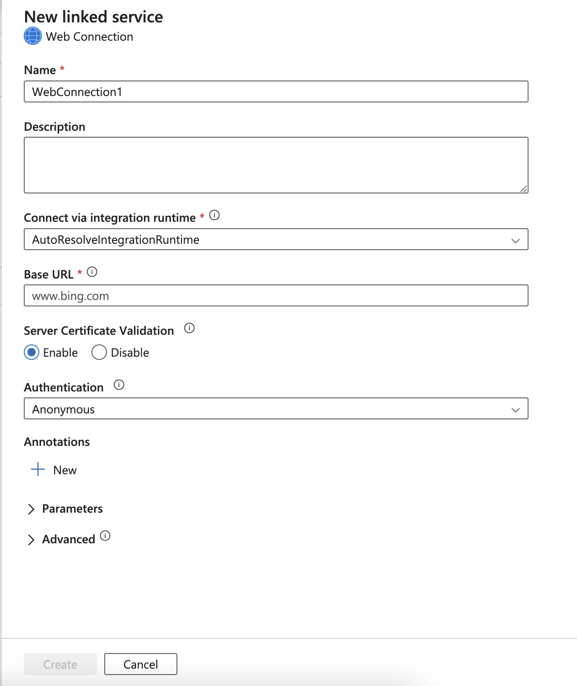The image size is (577, 686).
Task: Enable server certificate validation
Action: pyautogui.click(x=31, y=352)
